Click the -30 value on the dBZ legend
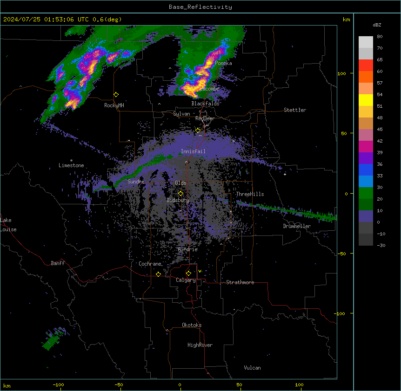This screenshot has height=391, width=401. pyautogui.click(x=381, y=245)
